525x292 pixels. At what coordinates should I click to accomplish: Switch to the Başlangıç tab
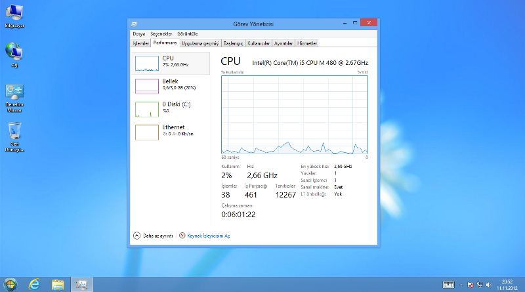233,43
